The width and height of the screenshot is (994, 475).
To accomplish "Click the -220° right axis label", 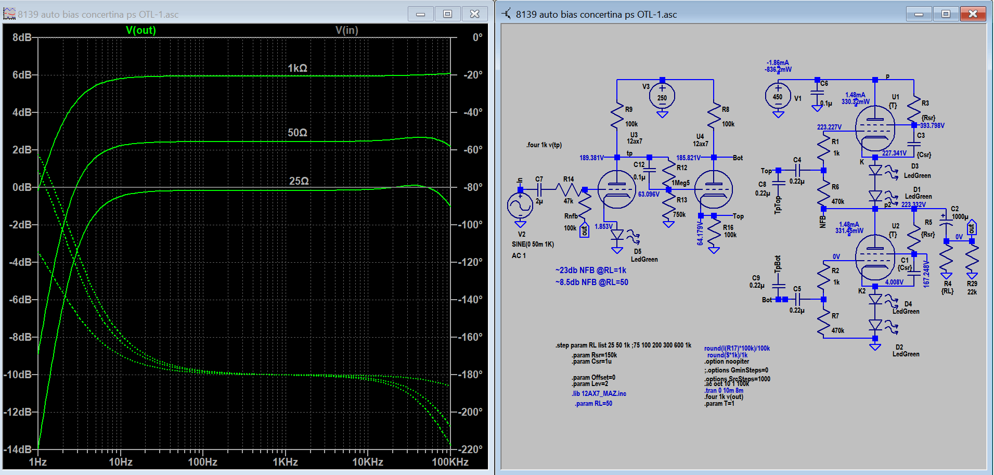I will click(470, 450).
